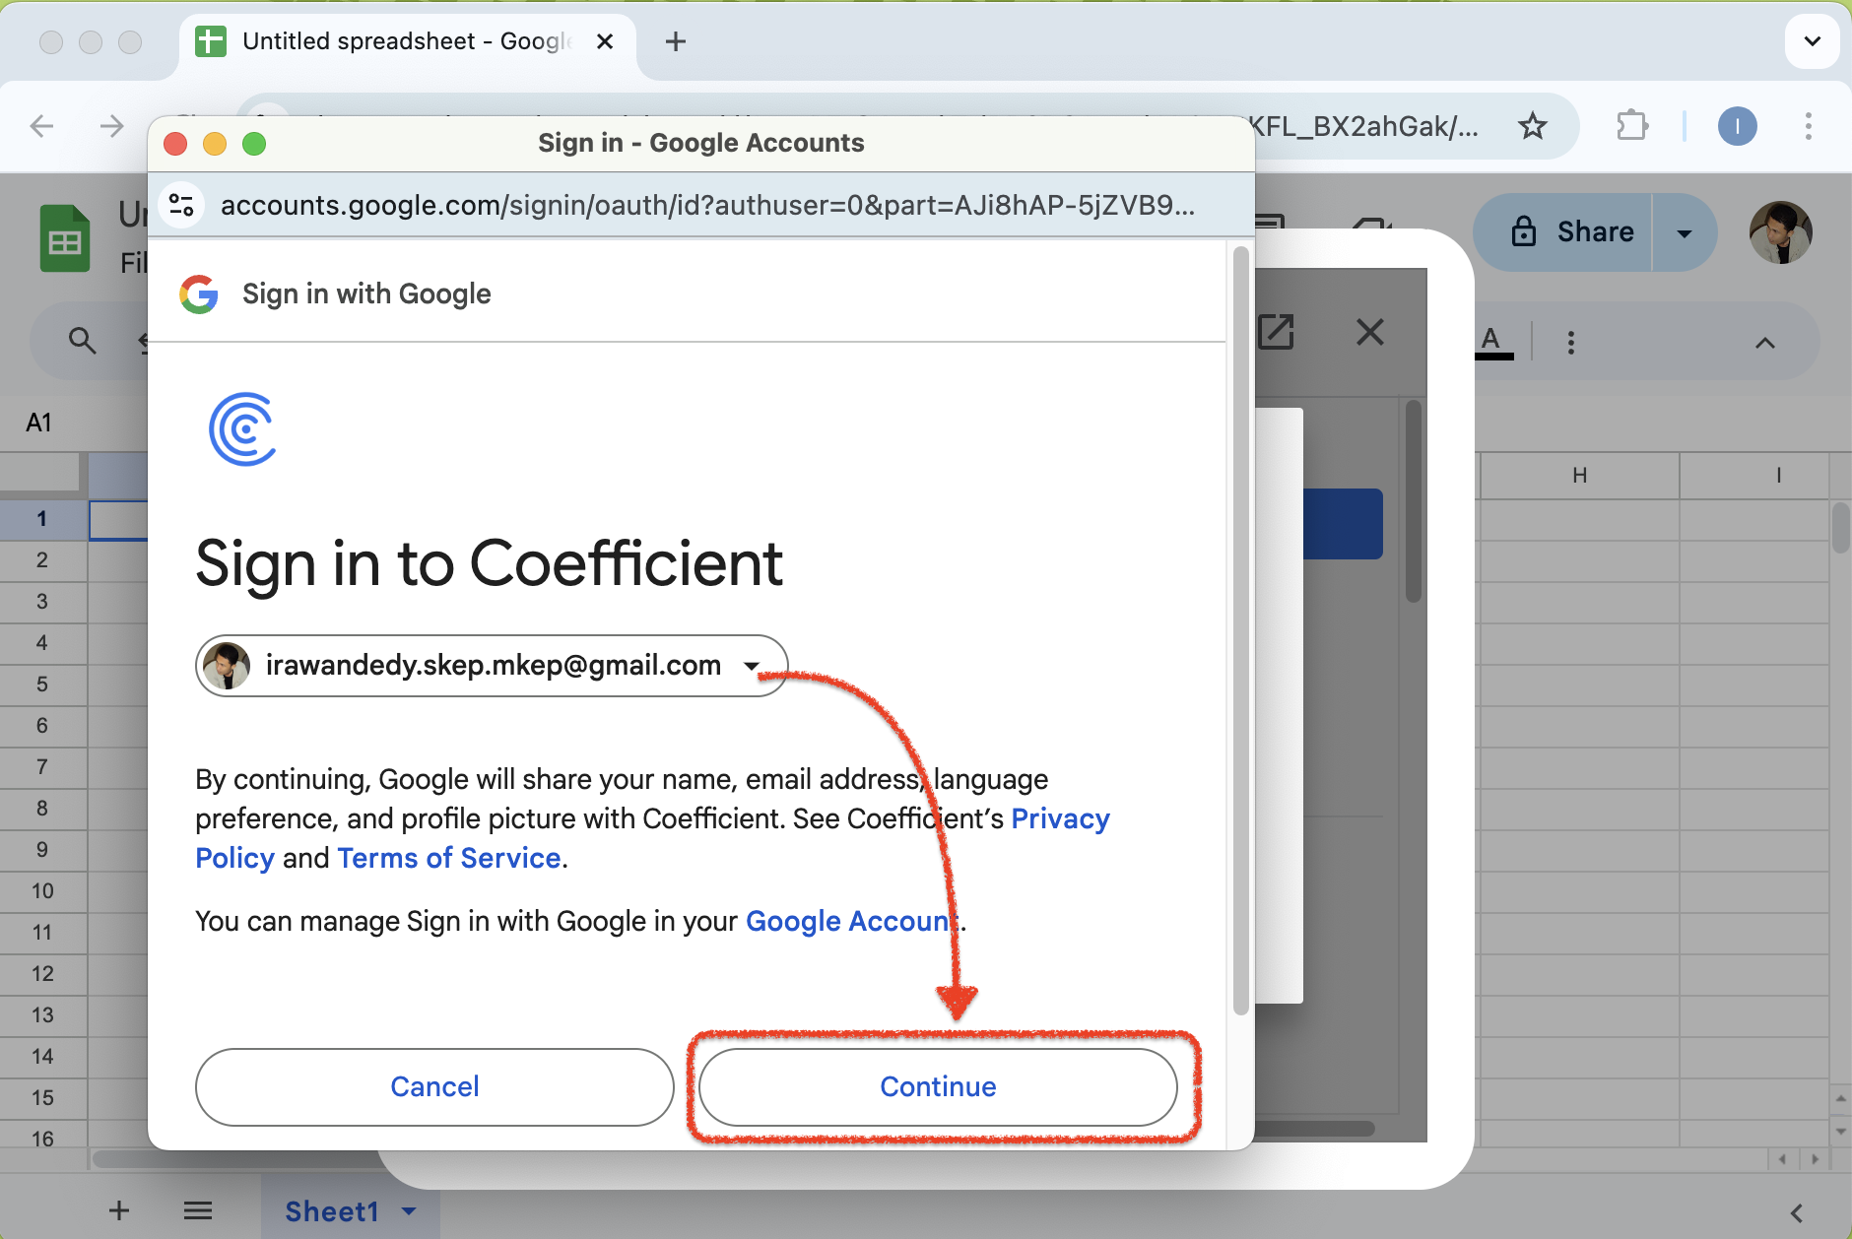Click the sidebar's vertical scrollbar
This screenshot has width=1852, height=1239.
coord(1413,500)
